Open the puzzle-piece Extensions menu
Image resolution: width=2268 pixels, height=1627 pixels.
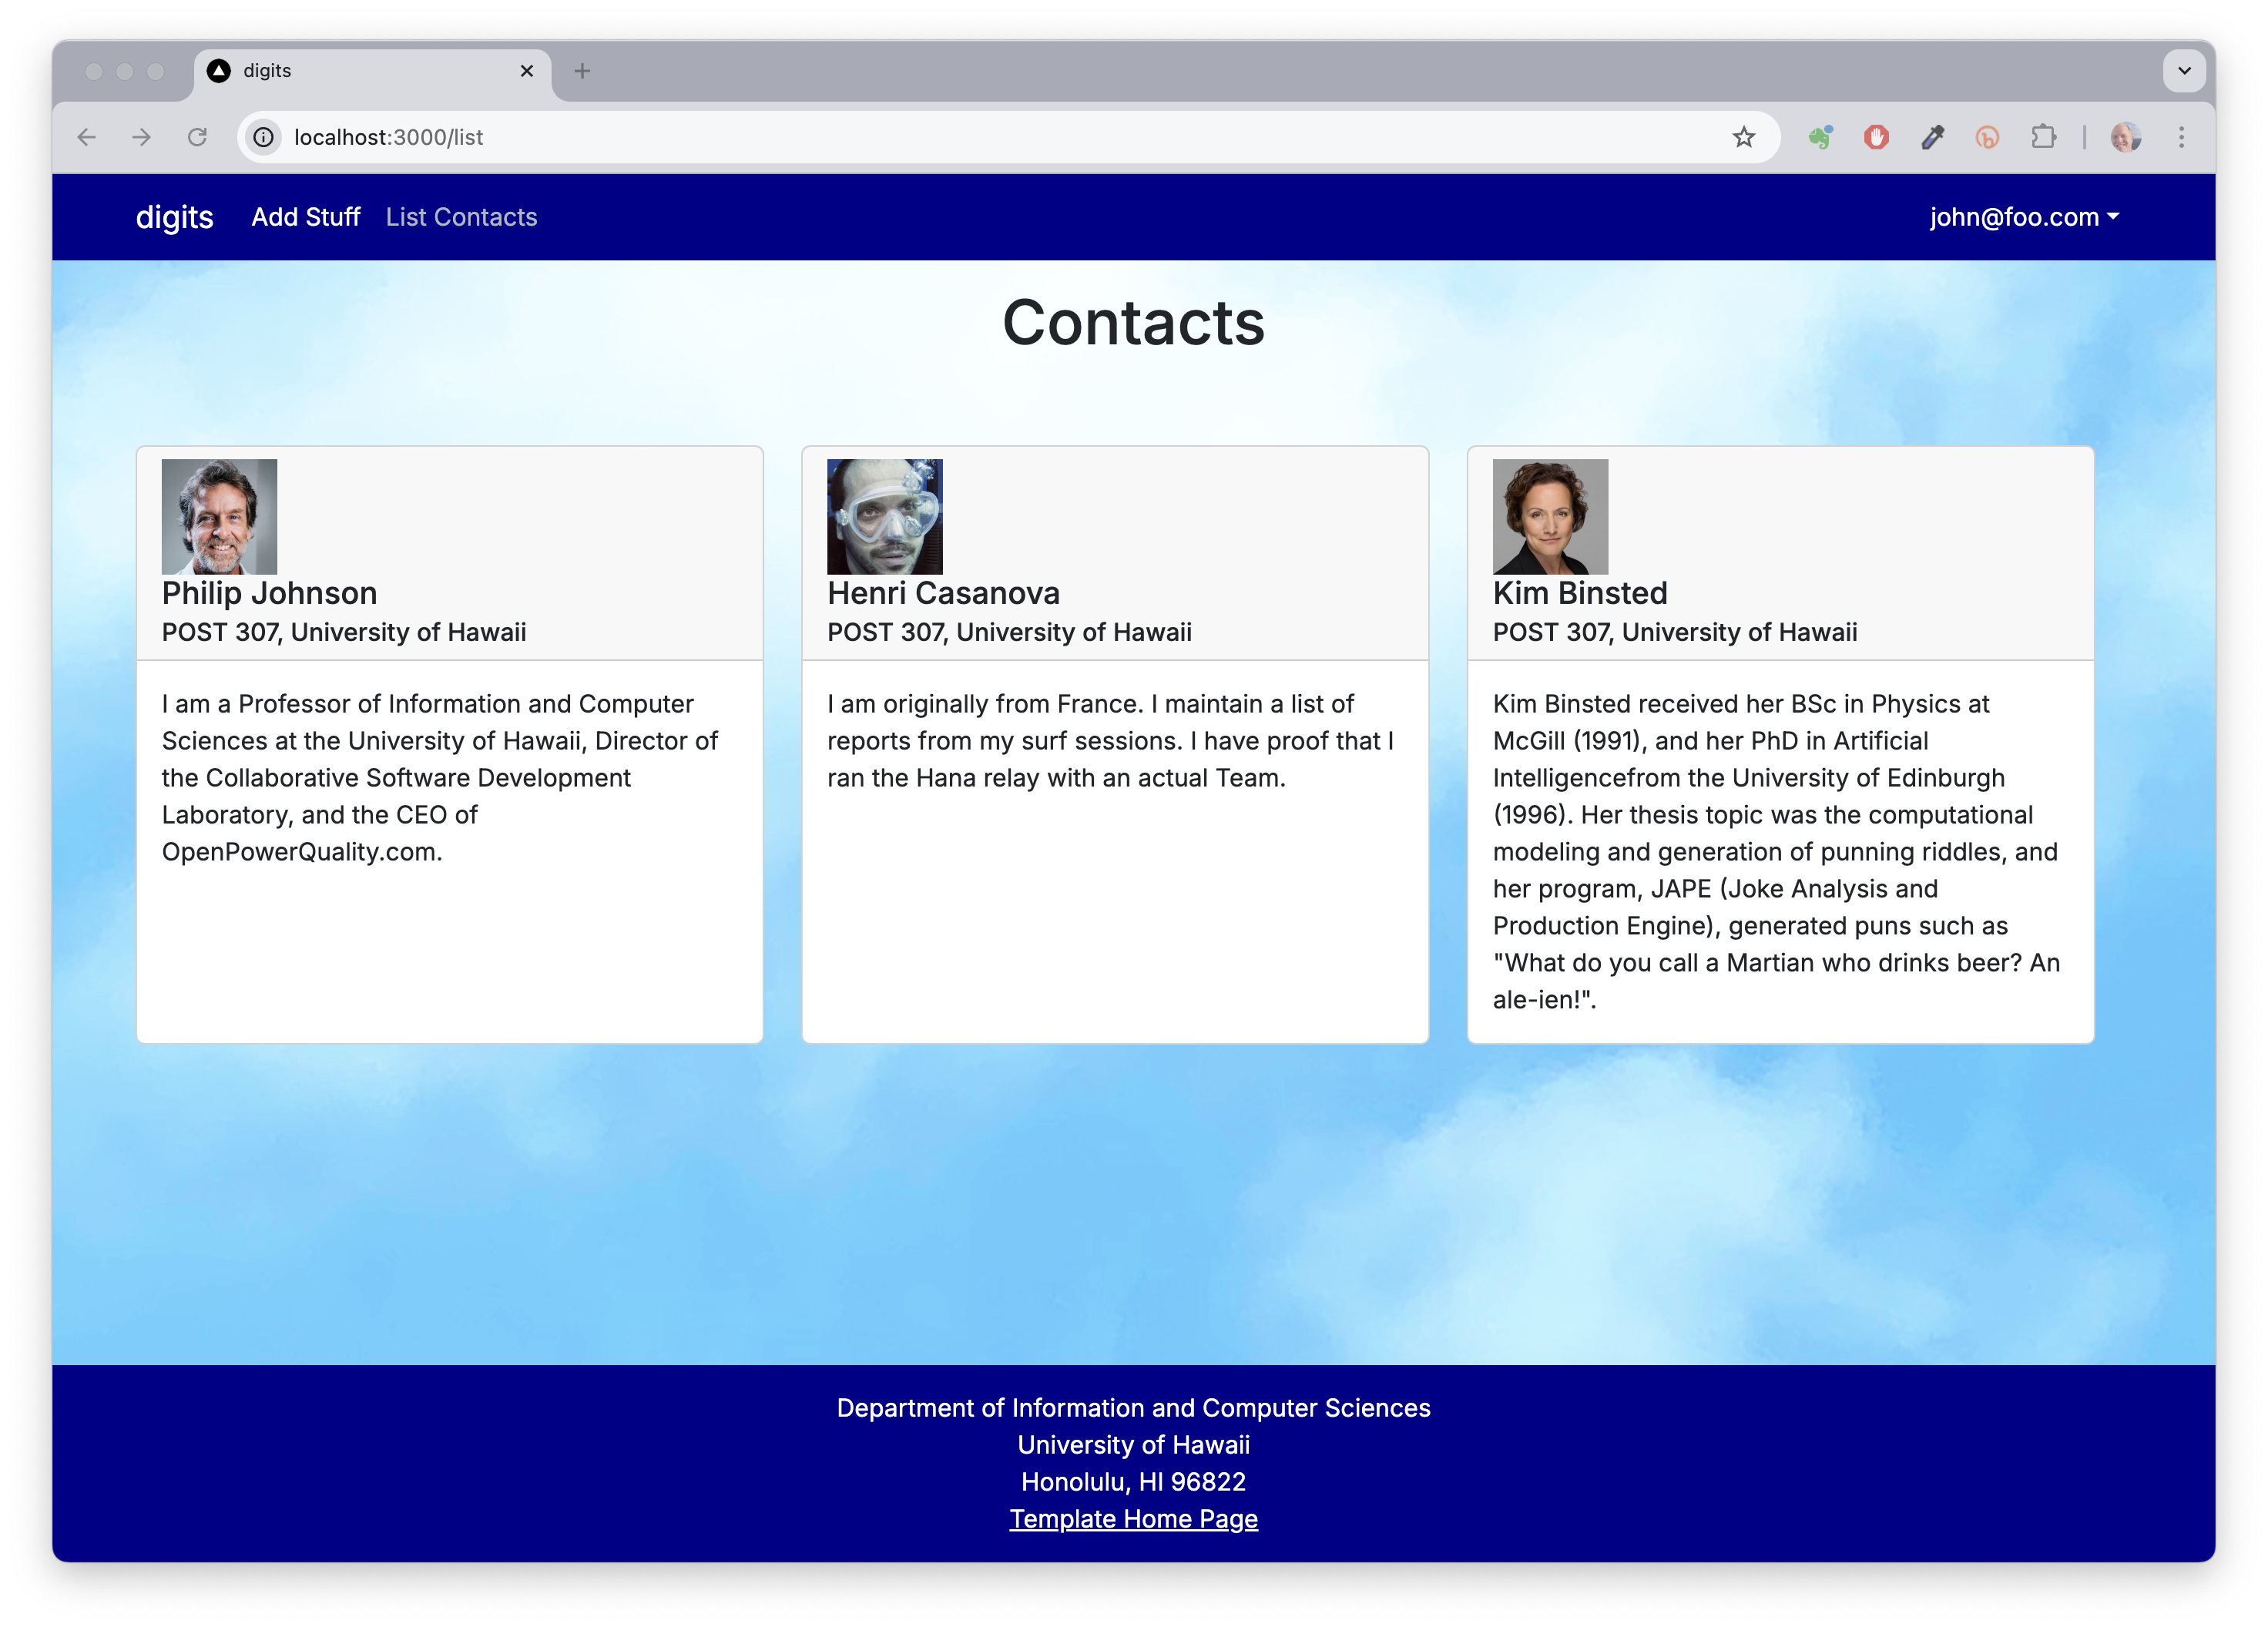[2043, 137]
